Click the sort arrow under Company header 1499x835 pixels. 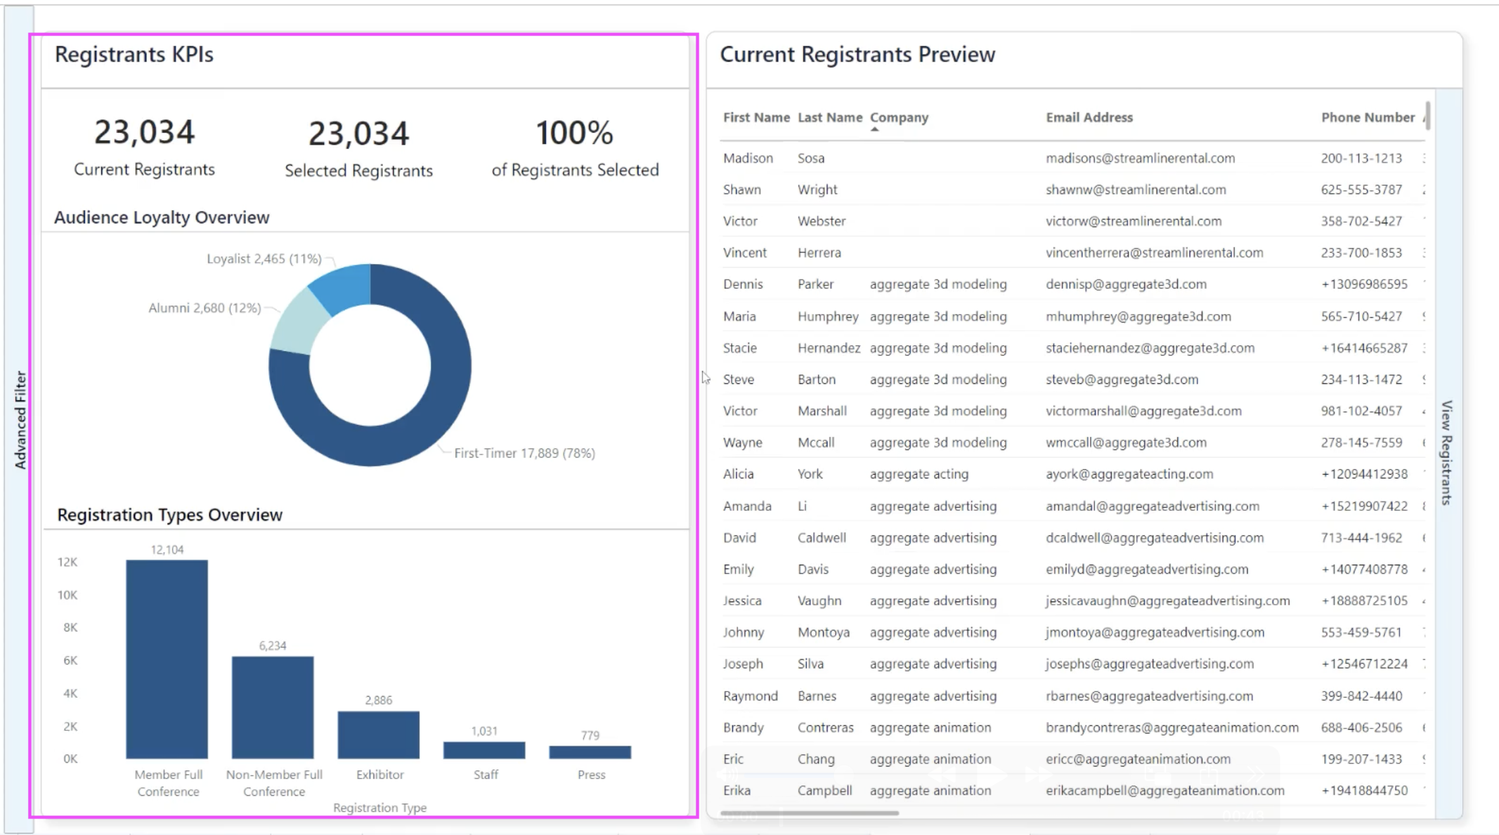[875, 129]
